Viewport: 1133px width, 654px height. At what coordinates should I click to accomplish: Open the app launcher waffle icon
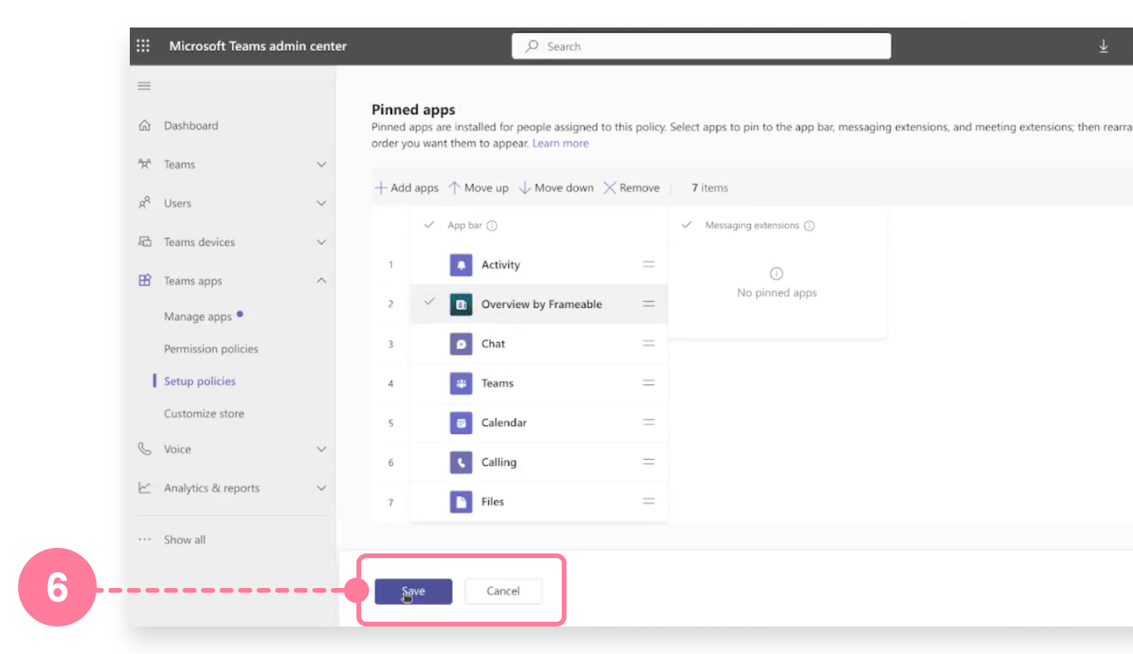143,46
